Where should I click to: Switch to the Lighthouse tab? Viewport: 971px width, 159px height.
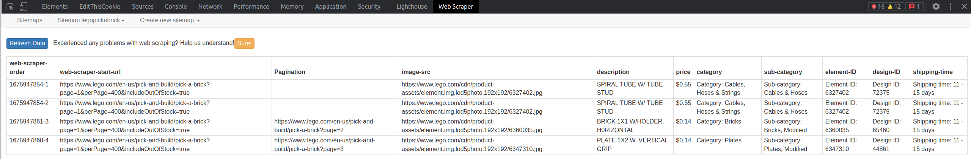(412, 6)
